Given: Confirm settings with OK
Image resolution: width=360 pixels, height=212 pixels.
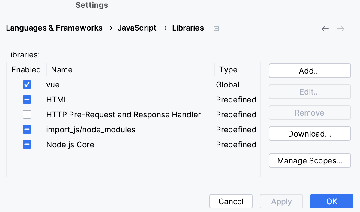Looking at the screenshot, I should pos(331,201).
